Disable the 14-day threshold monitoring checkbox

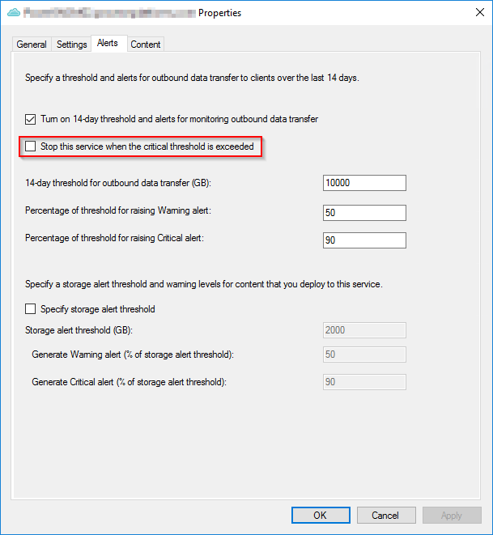(31, 119)
